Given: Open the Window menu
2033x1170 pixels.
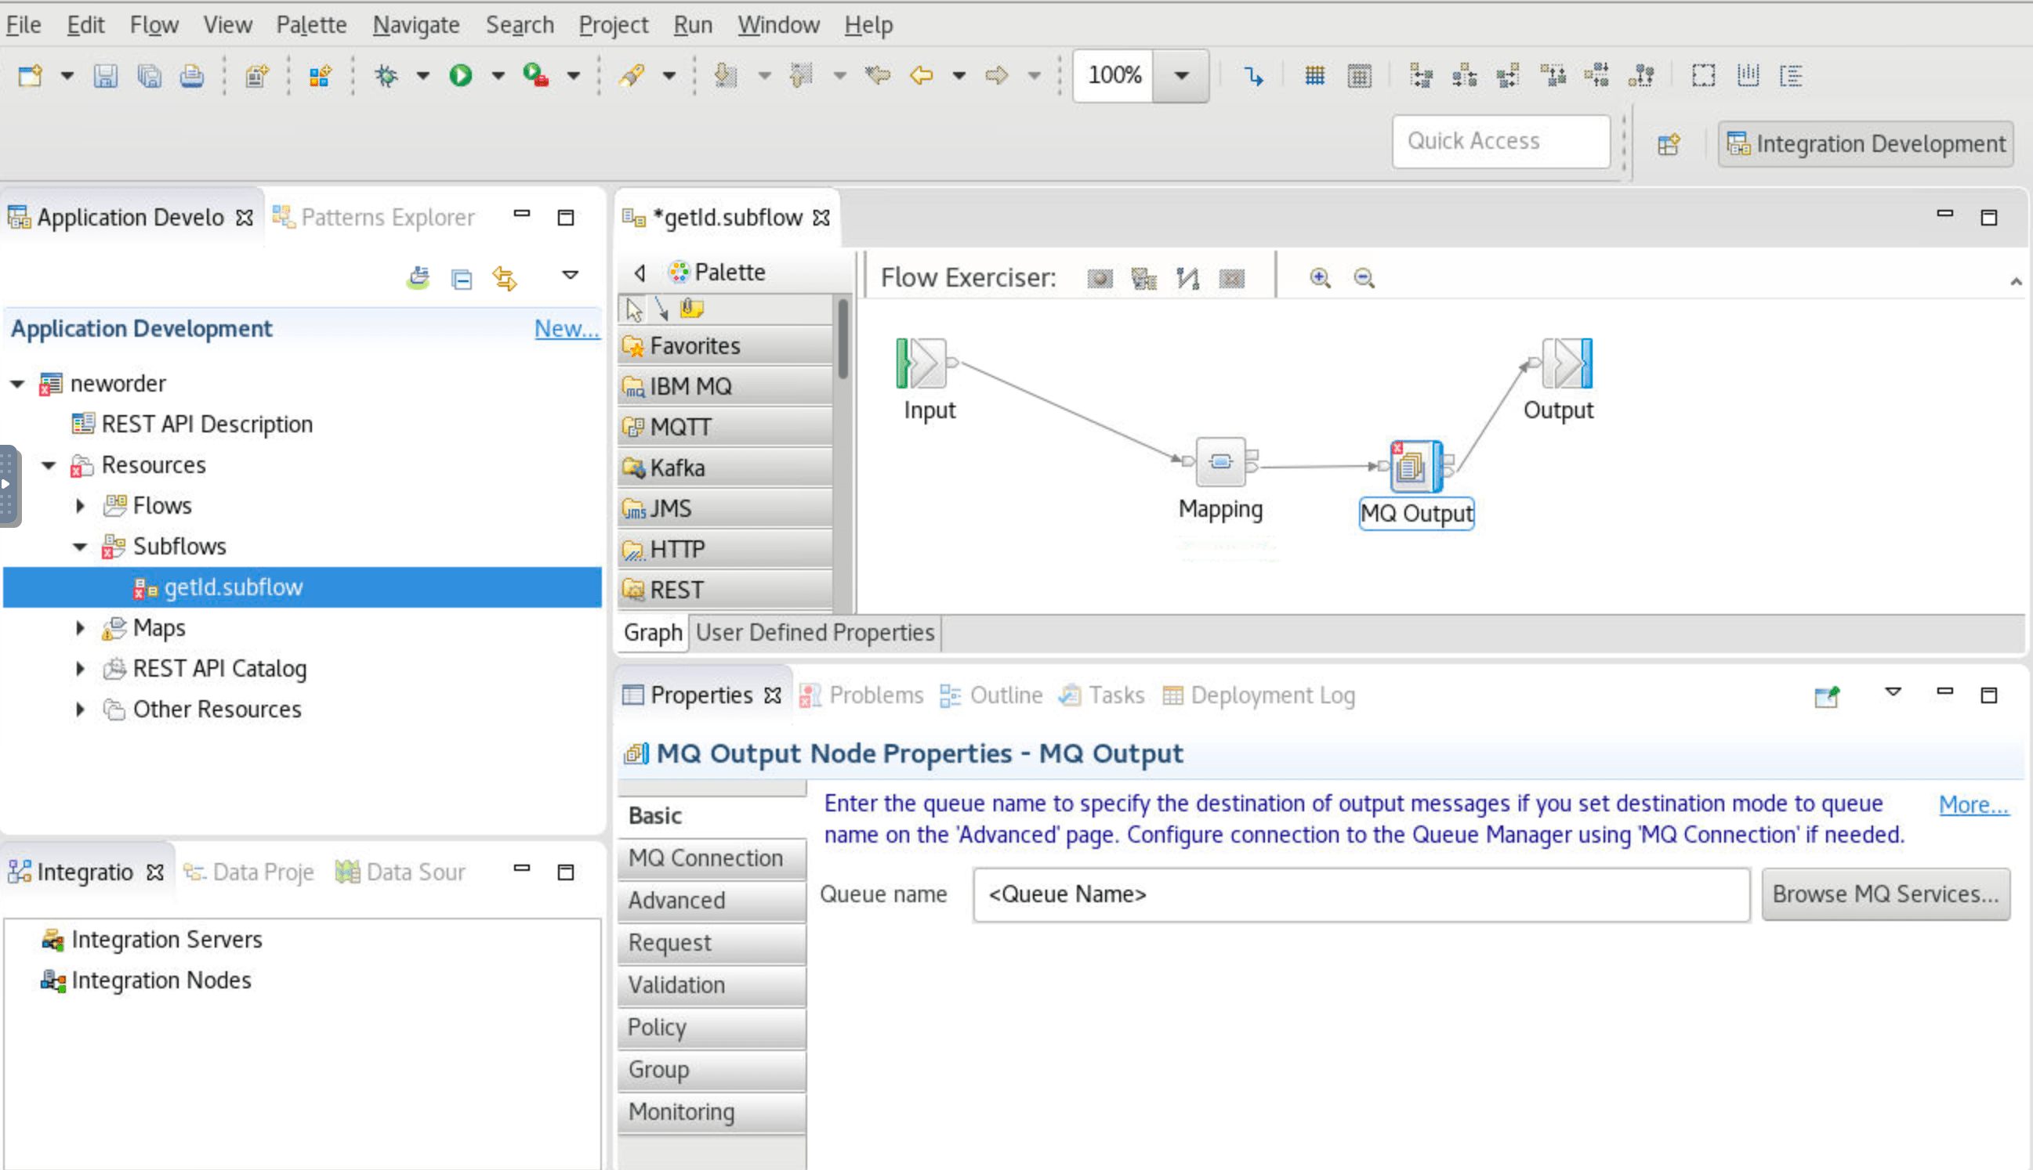Looking at the screenshot, I should (777, 25).
